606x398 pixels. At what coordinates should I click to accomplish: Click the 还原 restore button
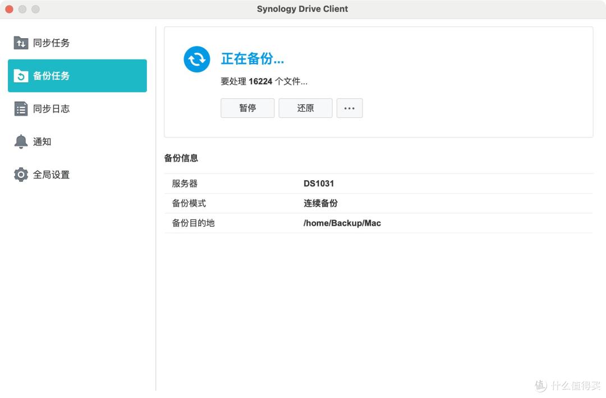tap(305, 108)
